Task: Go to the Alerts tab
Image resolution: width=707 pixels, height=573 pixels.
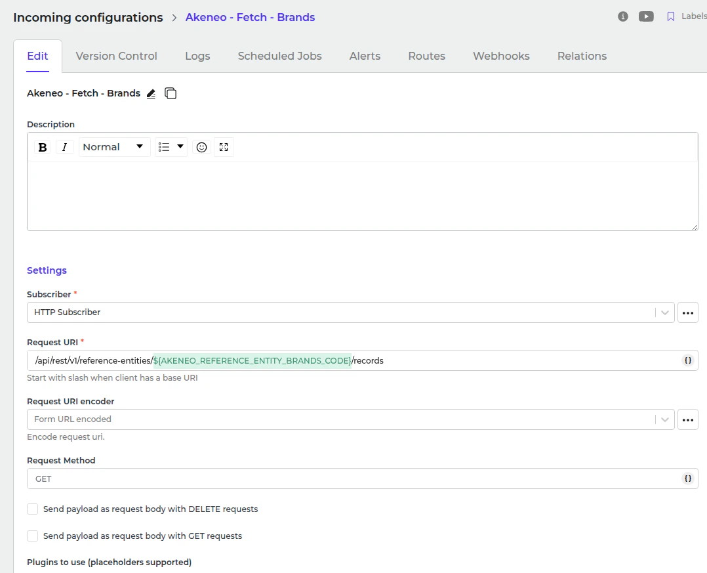Action: (365, 56)
